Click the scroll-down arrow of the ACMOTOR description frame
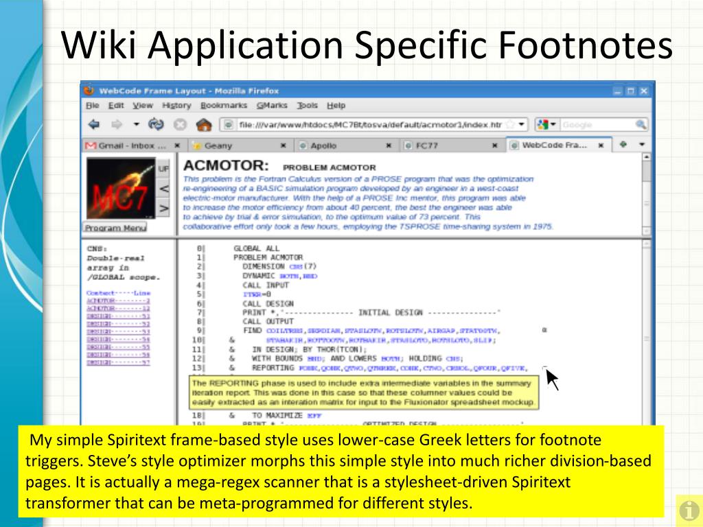 (x=646, y=231)
